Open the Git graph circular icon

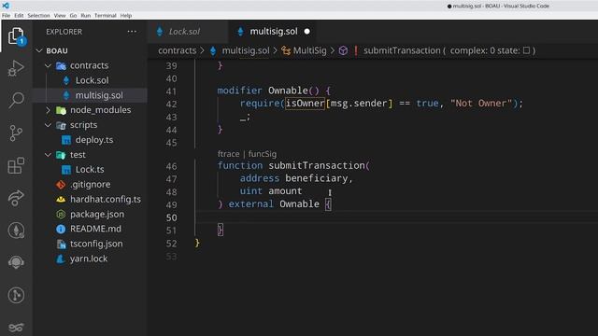16,295
